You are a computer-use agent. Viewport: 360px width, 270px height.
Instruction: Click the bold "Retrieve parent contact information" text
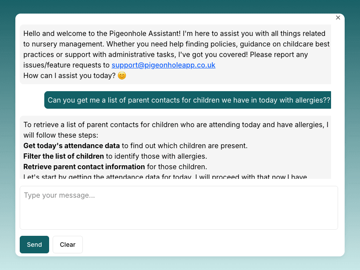click(84, 167)
